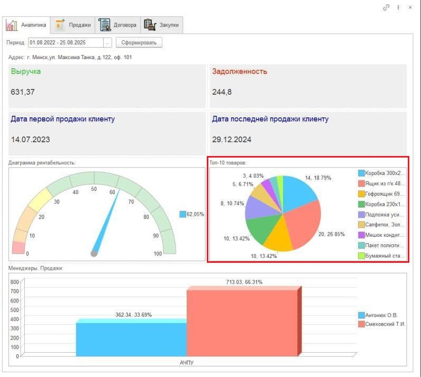Click the cart icon on Закупки tab

pyautogui.click(x=150, y=25)
